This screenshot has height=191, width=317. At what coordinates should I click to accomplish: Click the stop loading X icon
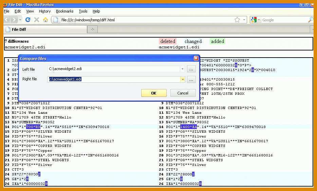pyautogui.click(x=37, y=20)
